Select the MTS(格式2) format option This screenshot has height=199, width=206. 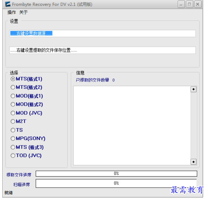(13, 87)
